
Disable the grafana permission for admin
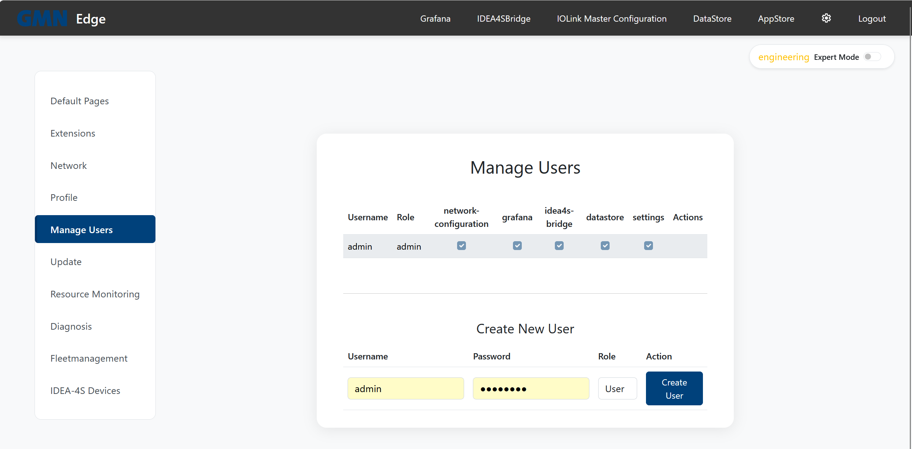pos(517,246)
